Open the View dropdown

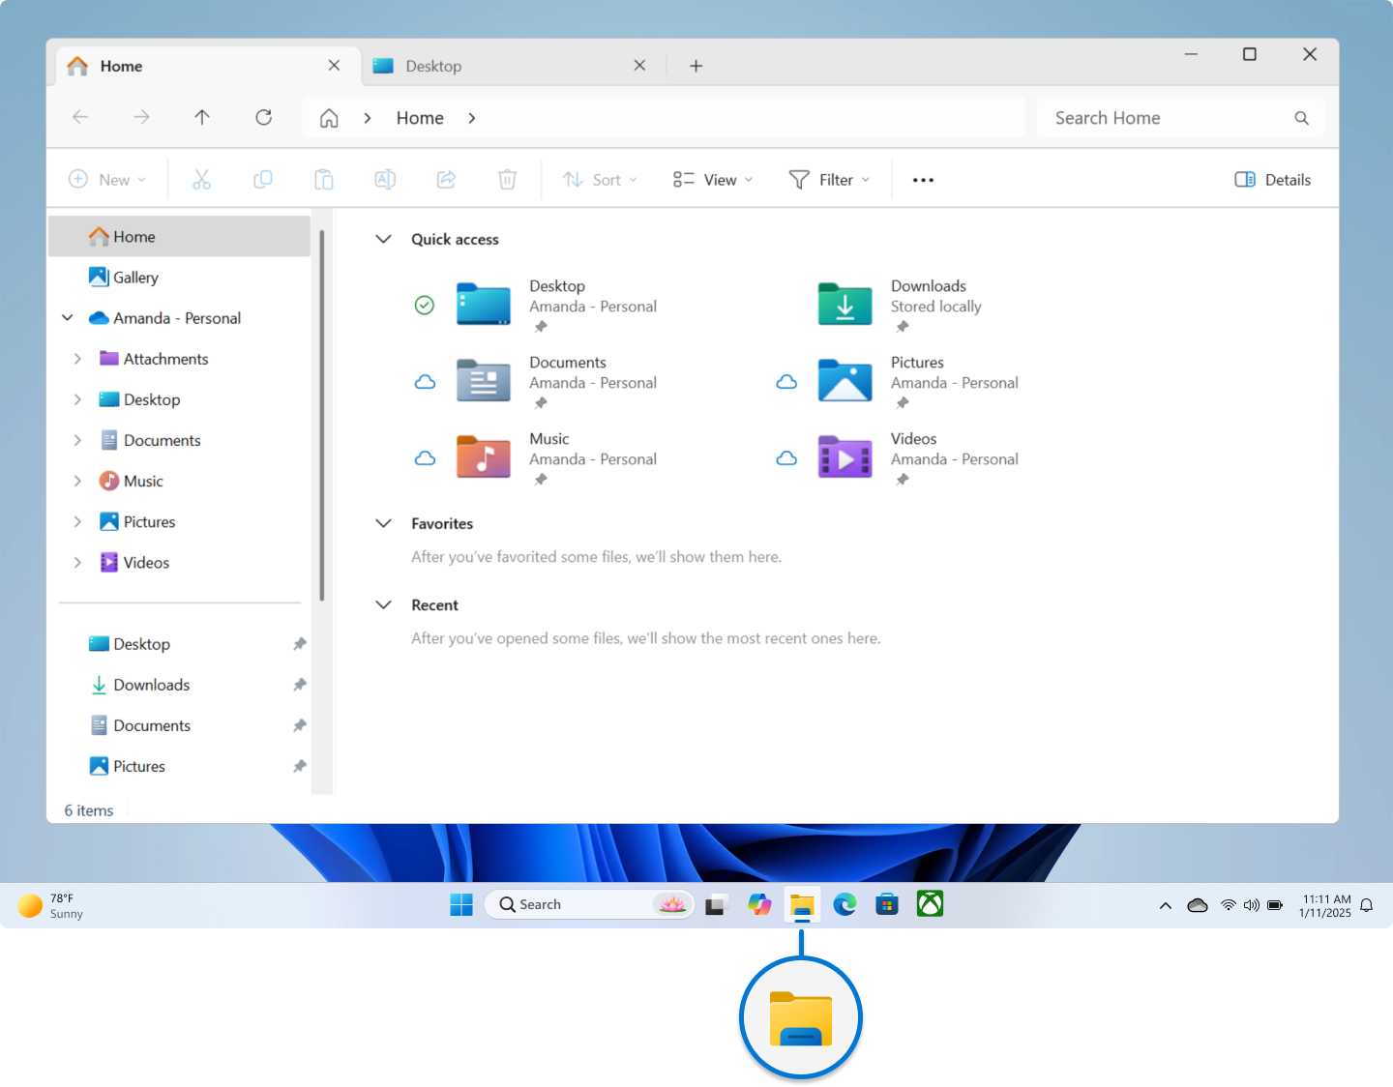[712, 179]
